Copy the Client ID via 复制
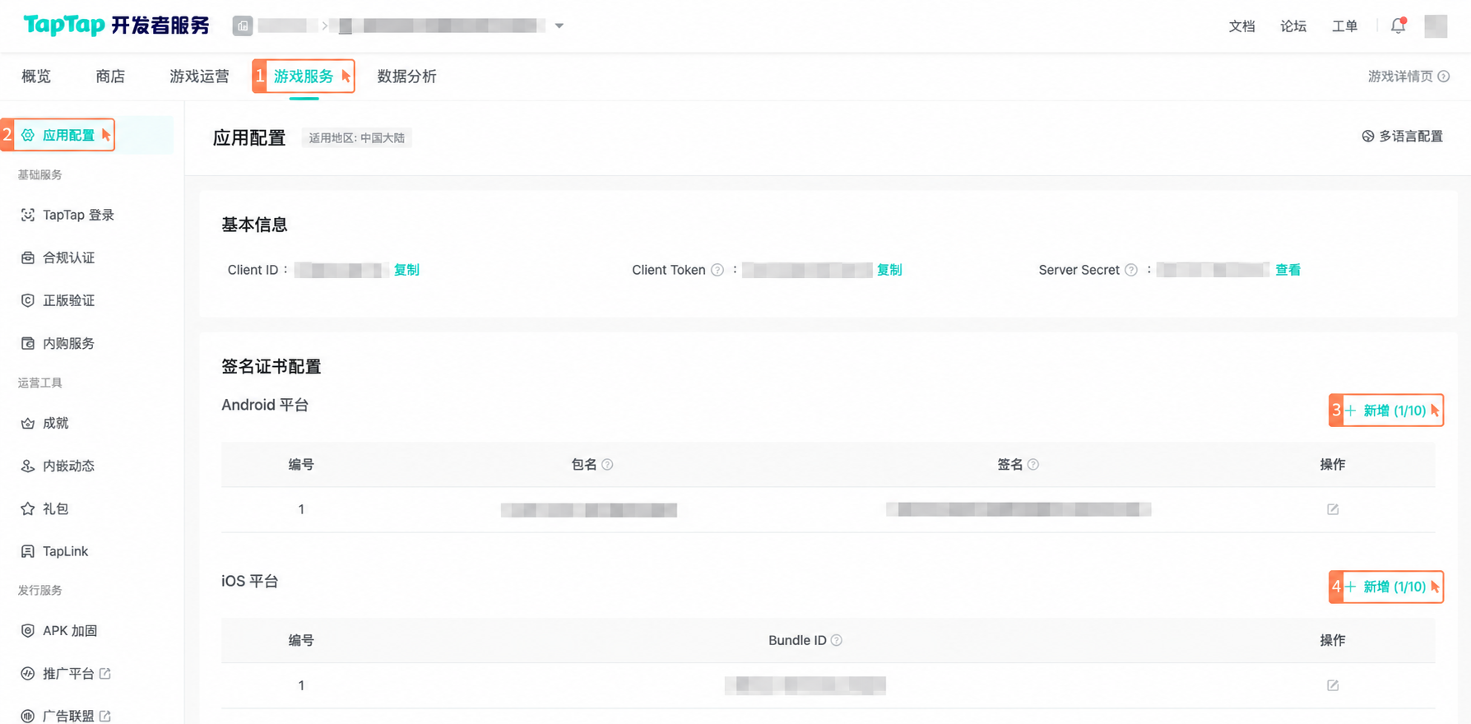 tap(406, 270)
